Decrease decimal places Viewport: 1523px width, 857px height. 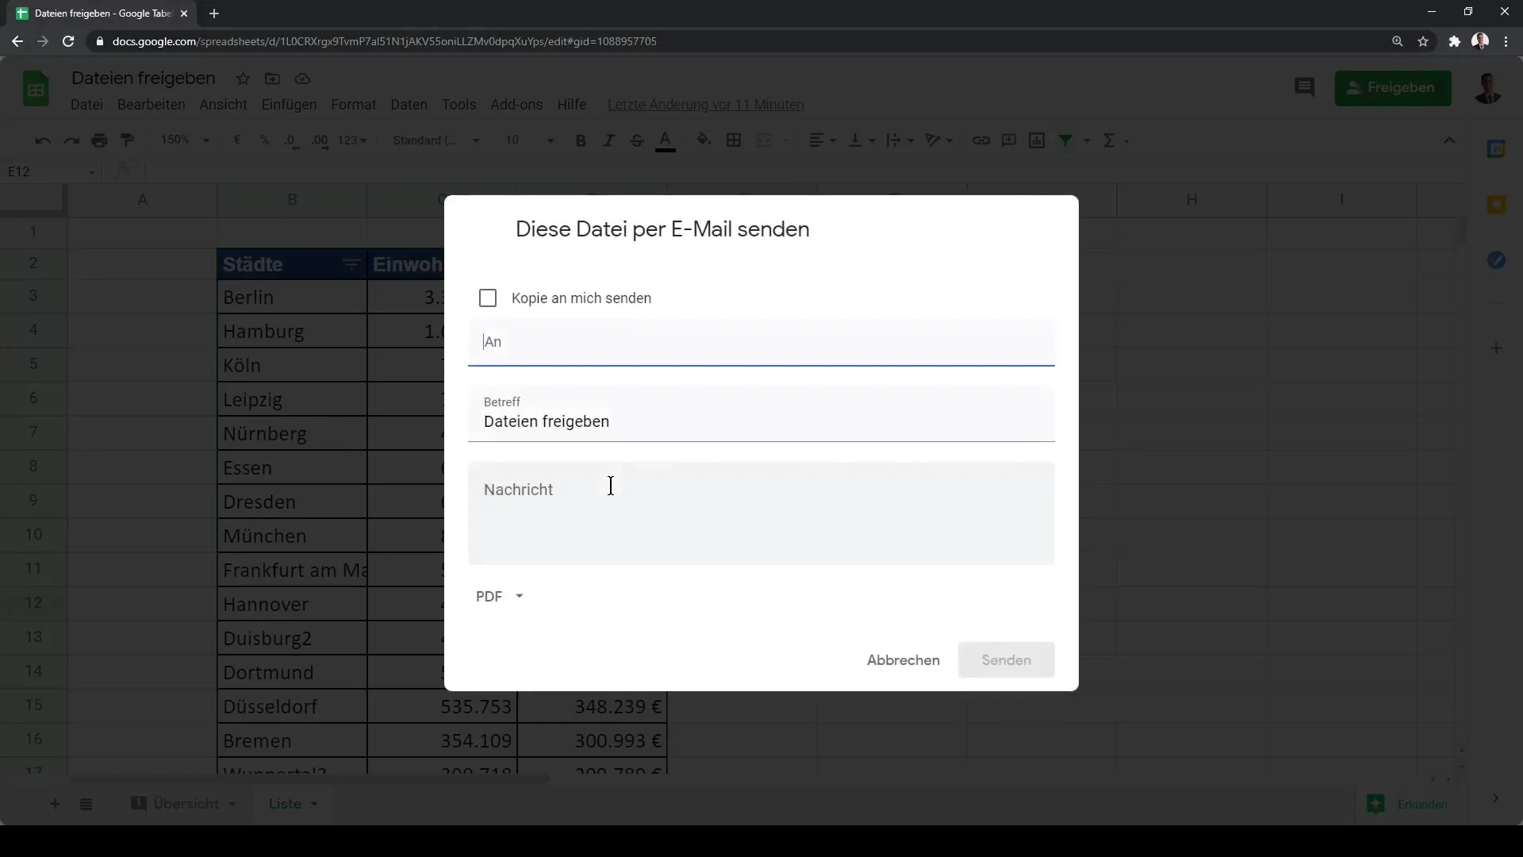[x=291, y=140]
